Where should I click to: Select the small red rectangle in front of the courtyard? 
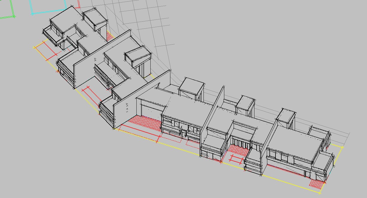click(237, 159)
